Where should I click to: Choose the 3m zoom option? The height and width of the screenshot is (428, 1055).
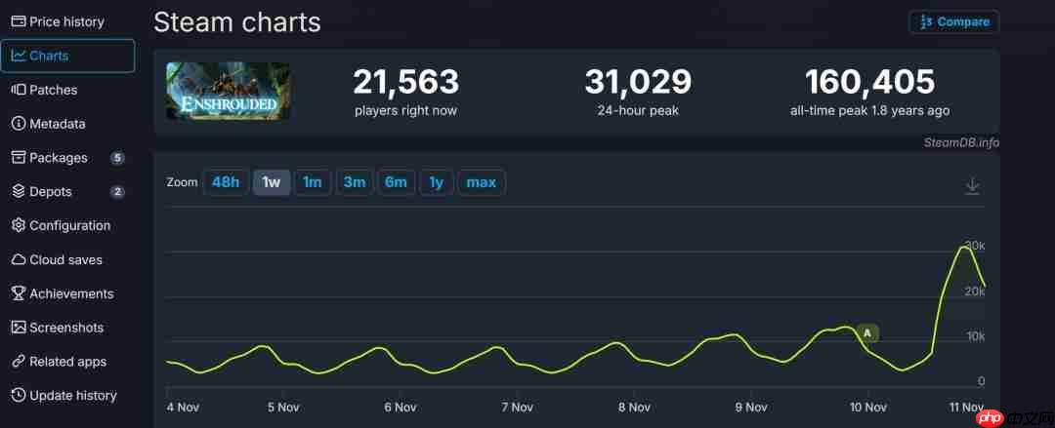355,182
